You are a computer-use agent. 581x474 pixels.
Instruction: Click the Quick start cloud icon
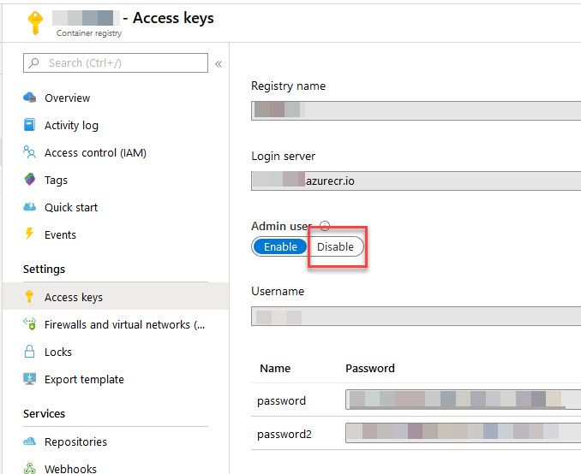click(30, 207)
